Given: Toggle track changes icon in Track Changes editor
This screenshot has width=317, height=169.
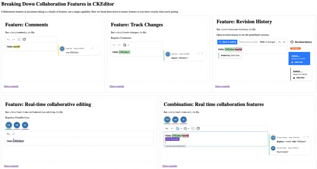Looking at the screenshot, I should (x=125, y=45).
